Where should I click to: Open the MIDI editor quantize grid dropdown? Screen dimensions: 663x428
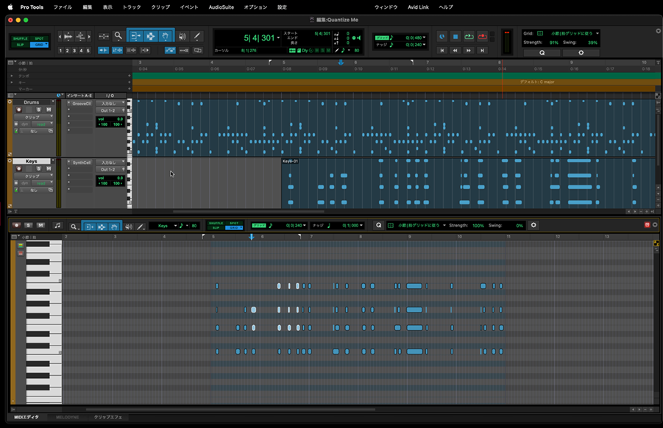(421, 225)
